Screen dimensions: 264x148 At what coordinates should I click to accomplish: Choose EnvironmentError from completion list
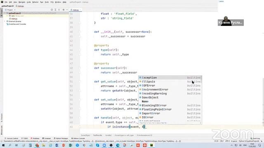coord(170,90)
